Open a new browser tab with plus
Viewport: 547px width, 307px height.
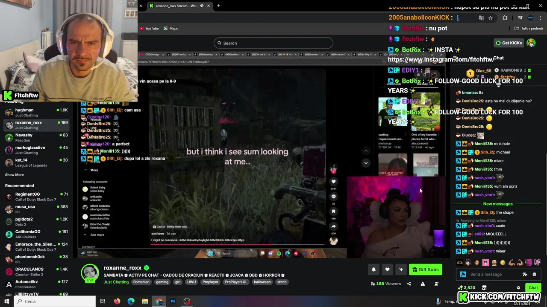tap(219, 6)
